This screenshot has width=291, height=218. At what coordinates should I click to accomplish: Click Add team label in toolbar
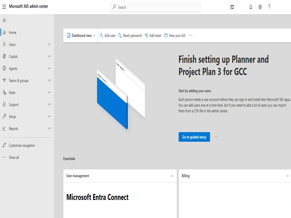click(155, 35)
